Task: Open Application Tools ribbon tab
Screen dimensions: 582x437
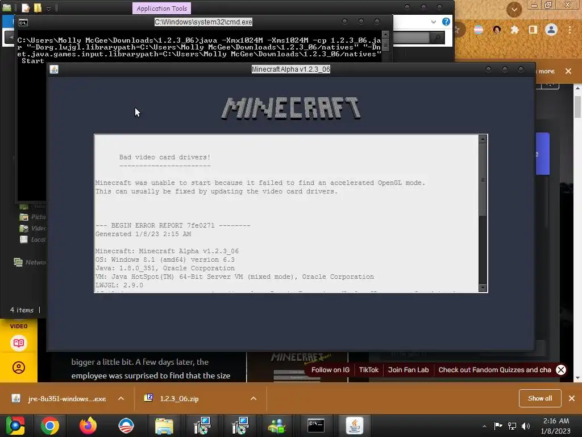Action: coord(162,8)
